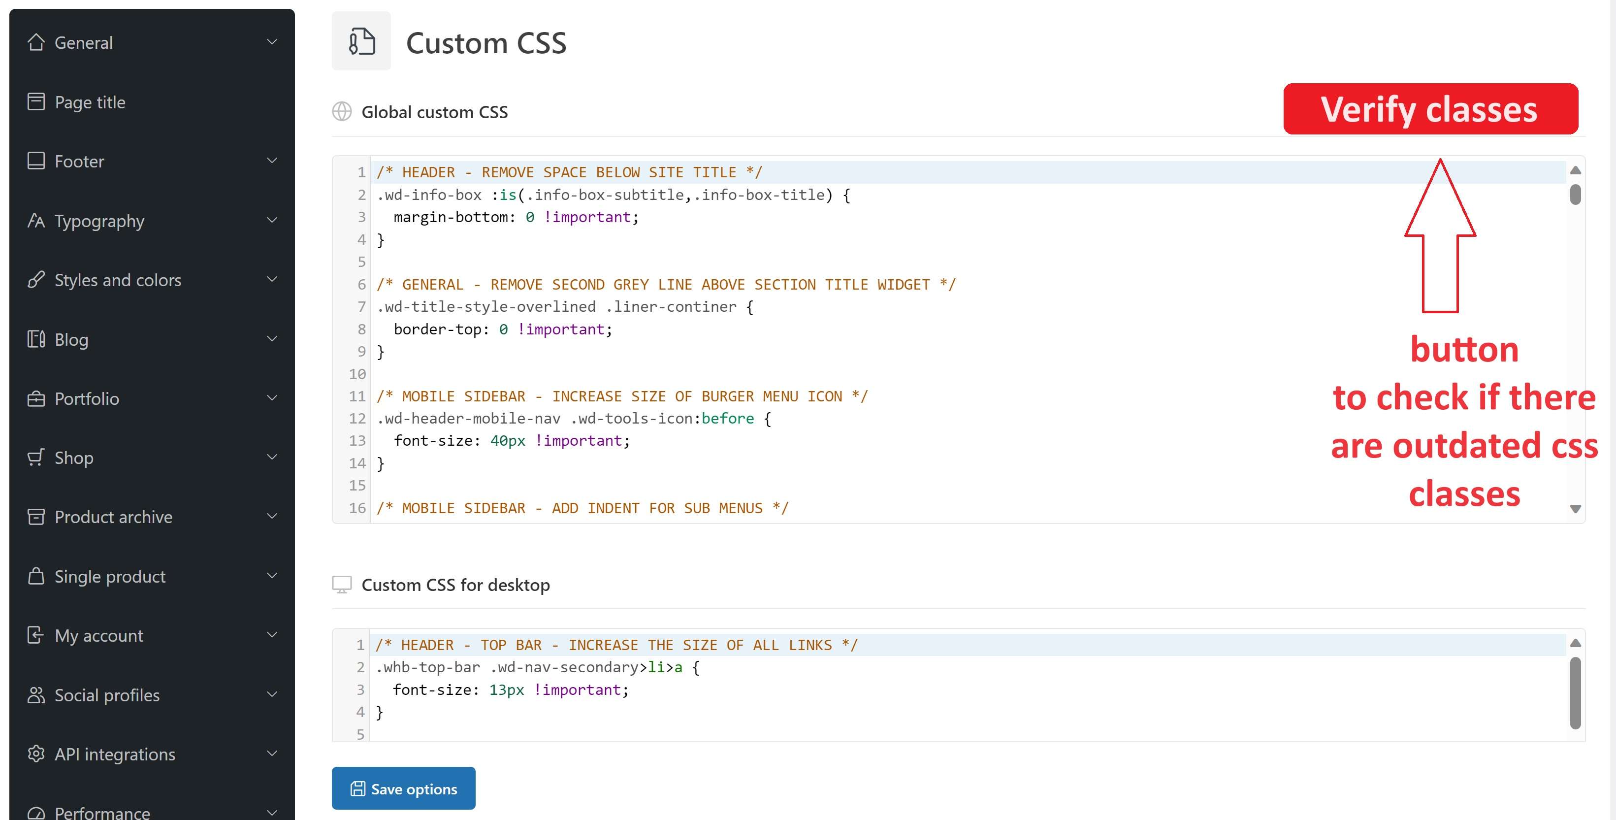This screenshot has width=1616, height=820.
Task: Expand the Shop section chevron
Action: [272, 457]
